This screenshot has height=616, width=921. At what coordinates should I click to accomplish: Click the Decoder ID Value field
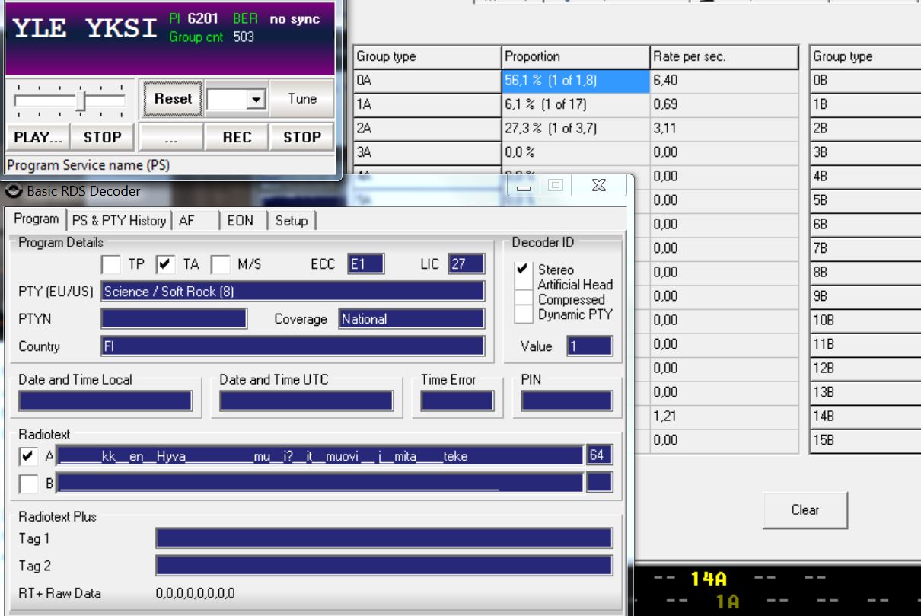[x=590, y=346]
